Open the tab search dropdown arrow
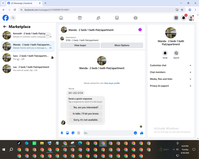The height and width of the screenshot is (159, 199). click(3, 3)
